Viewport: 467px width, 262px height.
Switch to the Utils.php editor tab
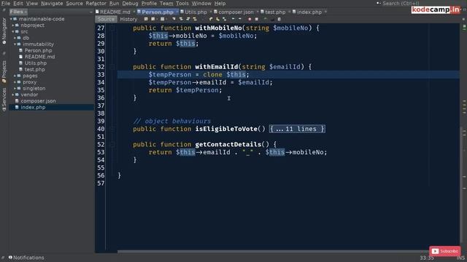[x=196, y=12]
